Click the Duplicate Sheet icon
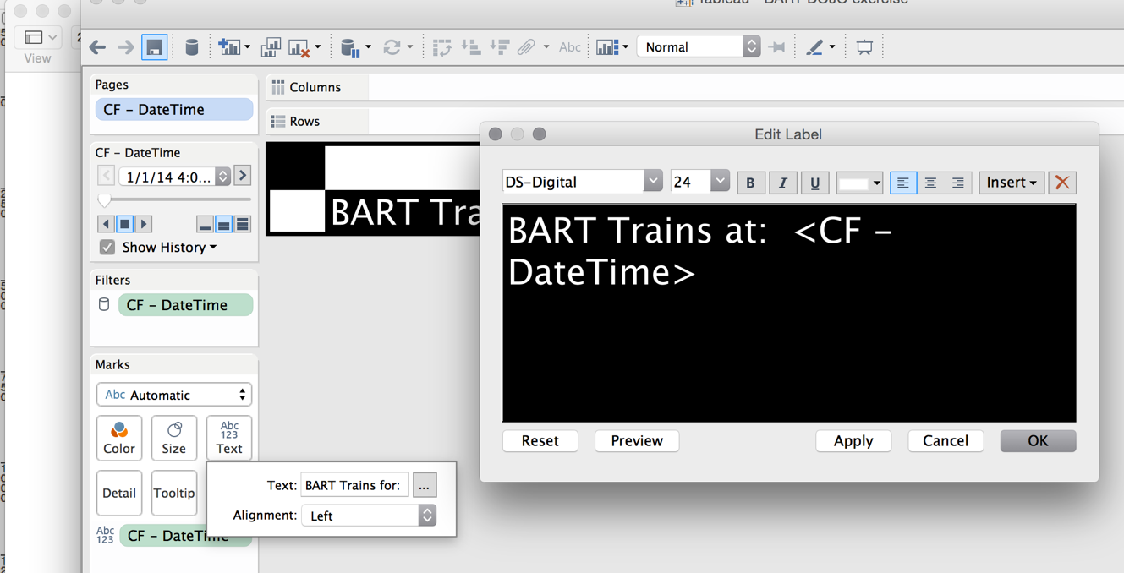Screen dimensions: 1124x573 point(271,47)
